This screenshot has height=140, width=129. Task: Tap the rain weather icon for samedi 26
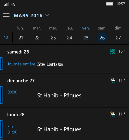point(112,51)
